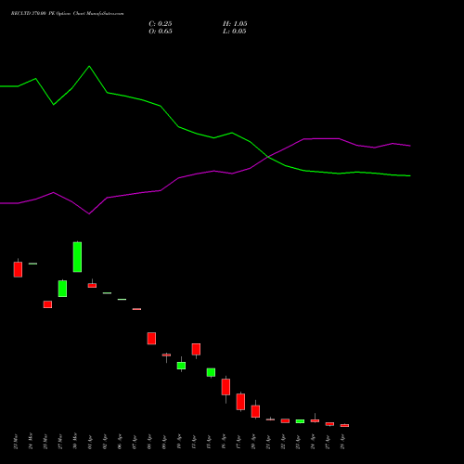Click the 23 Mar date label
This screenshot has width=464, height=464.
[x=16, y=442]
